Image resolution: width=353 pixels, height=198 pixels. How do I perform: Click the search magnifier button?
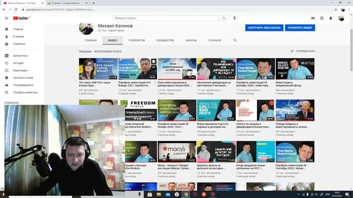click(x=224, y=18)
